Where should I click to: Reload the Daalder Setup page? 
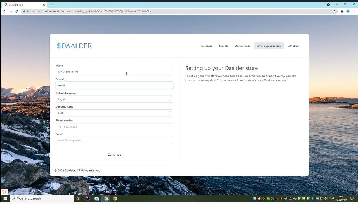(17, 11)
